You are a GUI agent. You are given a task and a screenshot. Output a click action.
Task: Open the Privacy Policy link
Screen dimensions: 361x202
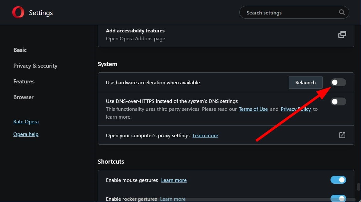click(x=296, y=109)
